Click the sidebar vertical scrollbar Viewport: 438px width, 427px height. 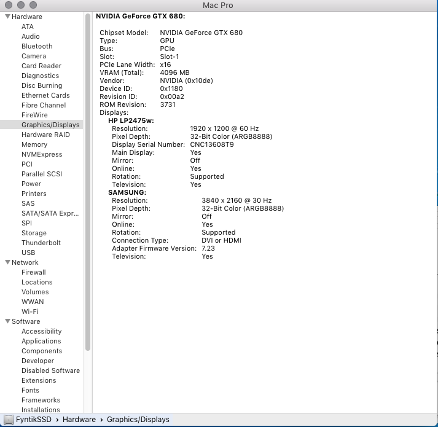[88, 182]
